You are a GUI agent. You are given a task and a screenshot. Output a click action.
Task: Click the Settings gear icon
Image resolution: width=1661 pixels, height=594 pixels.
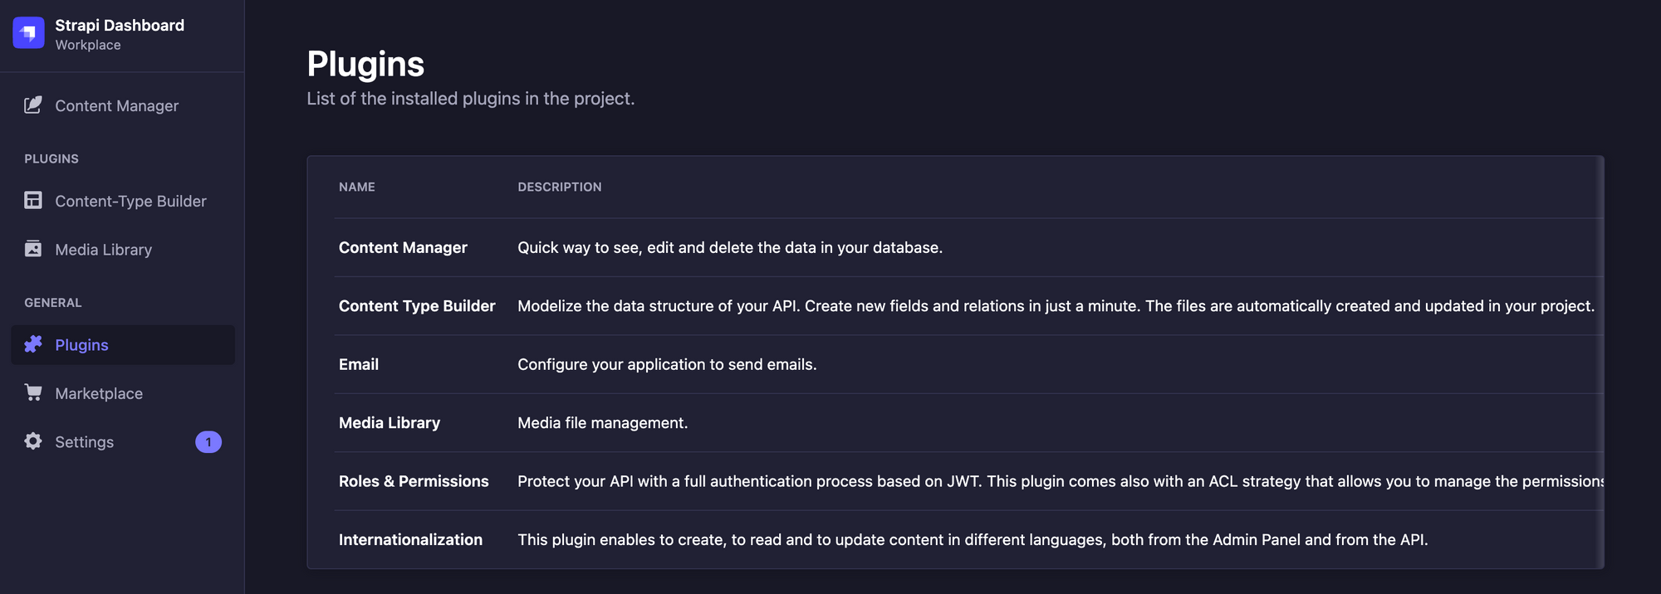(33, 441)
